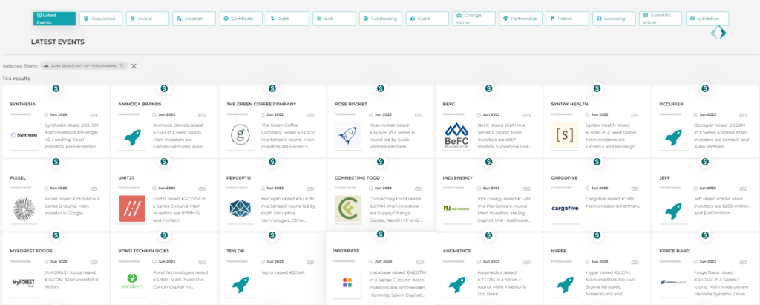This screenshot has height=305, width=760.
Task: Switch to the Partnership tab
Action: pyautogui.click(x=520, y=19)
